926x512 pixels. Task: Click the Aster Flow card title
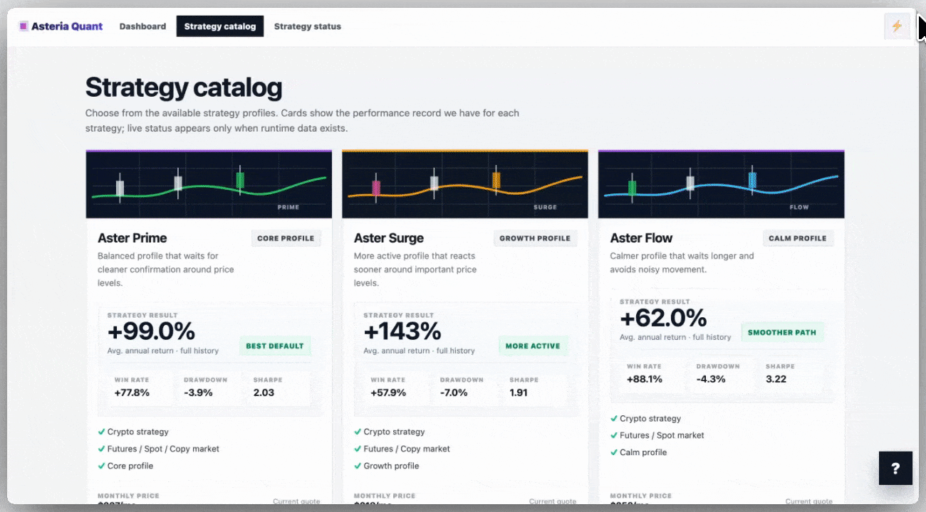tap(641, 238)
